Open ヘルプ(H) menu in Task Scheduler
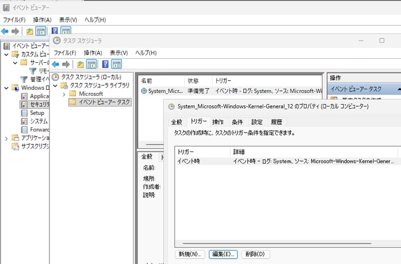The width and height of the screenshot is (401, 264). point(146,53)
